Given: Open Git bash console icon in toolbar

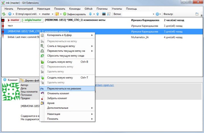Looking at the screenshot, I should 104,14.
